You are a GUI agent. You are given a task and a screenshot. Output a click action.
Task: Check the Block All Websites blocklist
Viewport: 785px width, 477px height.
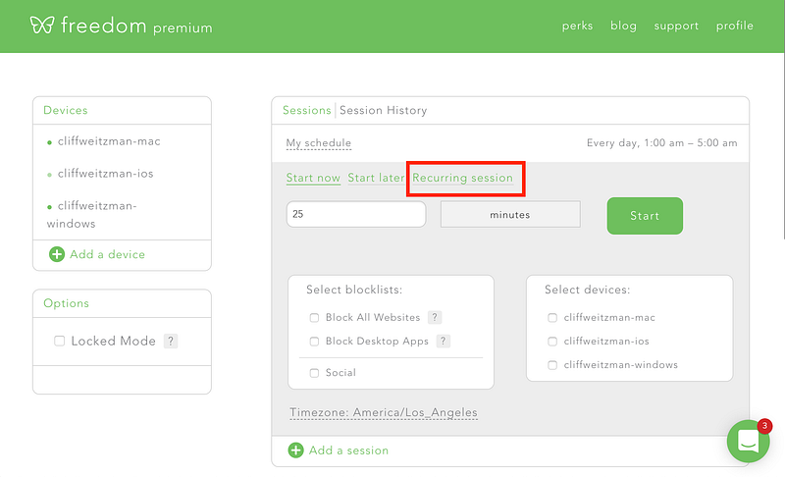314,317
